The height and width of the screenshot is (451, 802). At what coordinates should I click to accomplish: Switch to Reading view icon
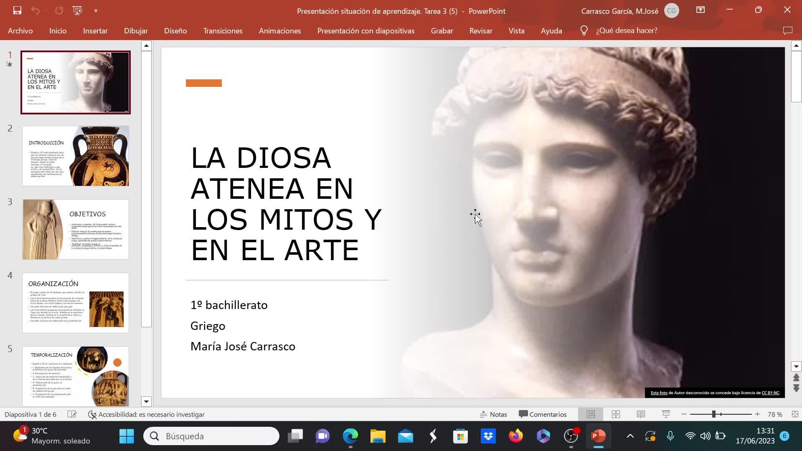pyautogui.click(x=641, y=414)
